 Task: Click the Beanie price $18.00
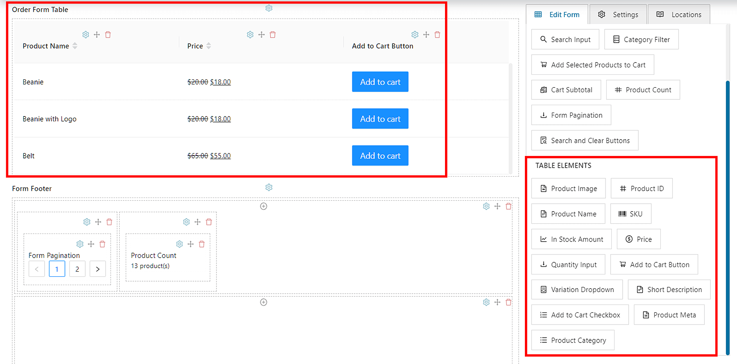220,82
